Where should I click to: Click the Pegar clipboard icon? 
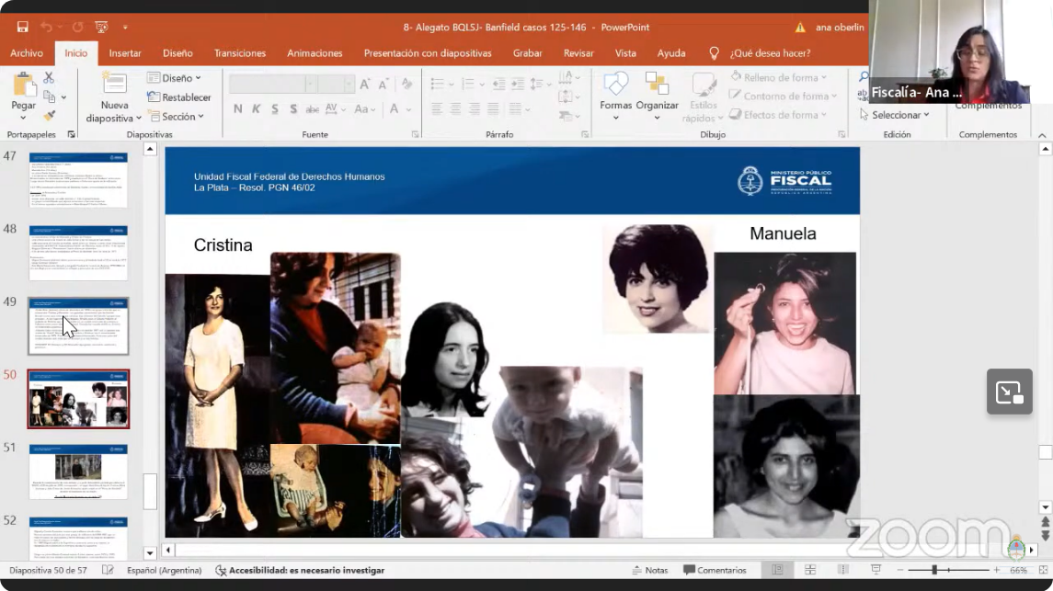point(24,85)
